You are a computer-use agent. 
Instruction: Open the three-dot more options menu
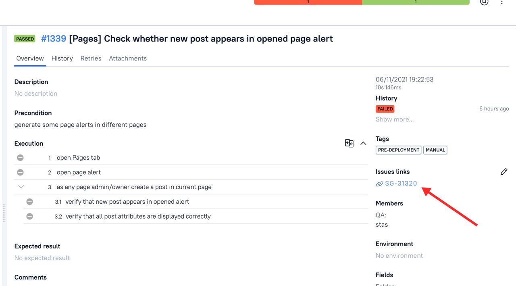502,2
